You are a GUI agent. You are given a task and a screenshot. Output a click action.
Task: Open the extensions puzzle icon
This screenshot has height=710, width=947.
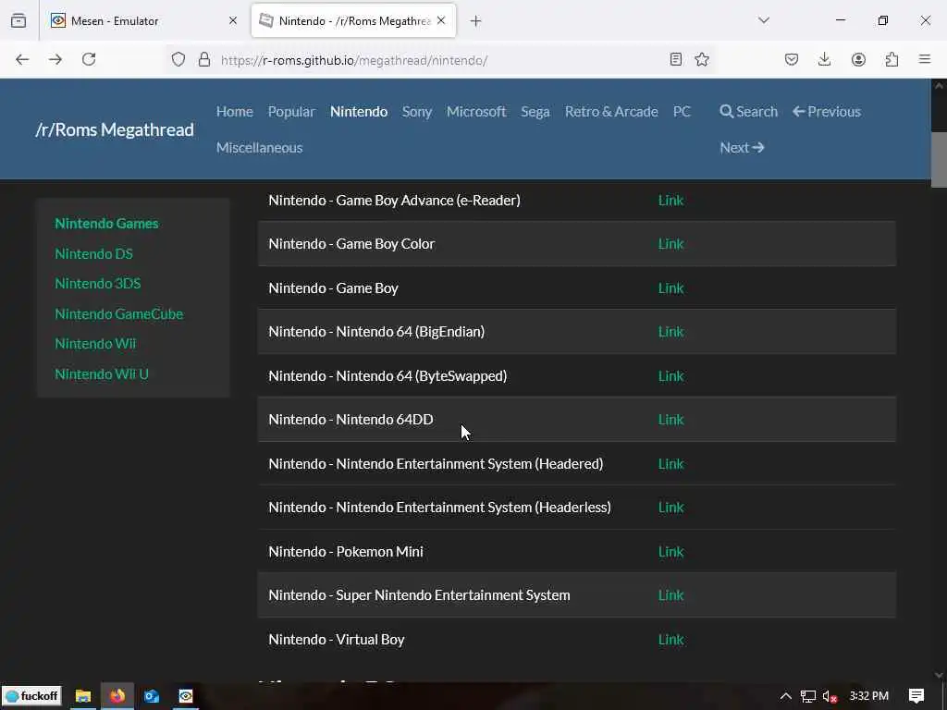[892, 59]
